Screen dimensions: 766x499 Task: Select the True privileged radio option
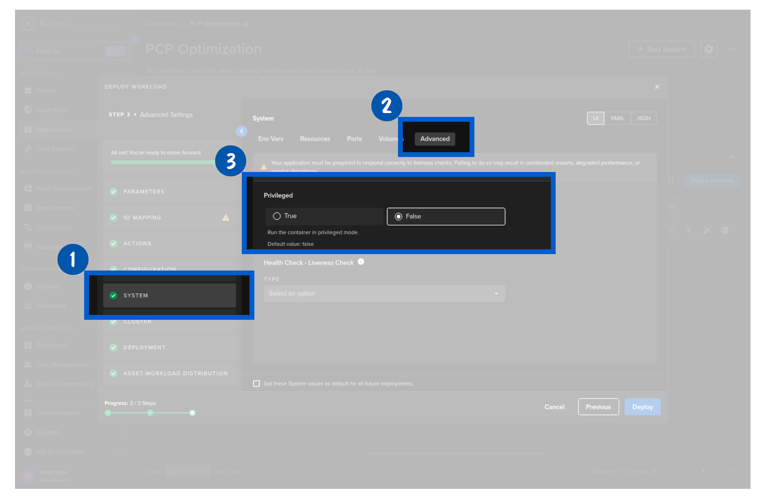277,216
